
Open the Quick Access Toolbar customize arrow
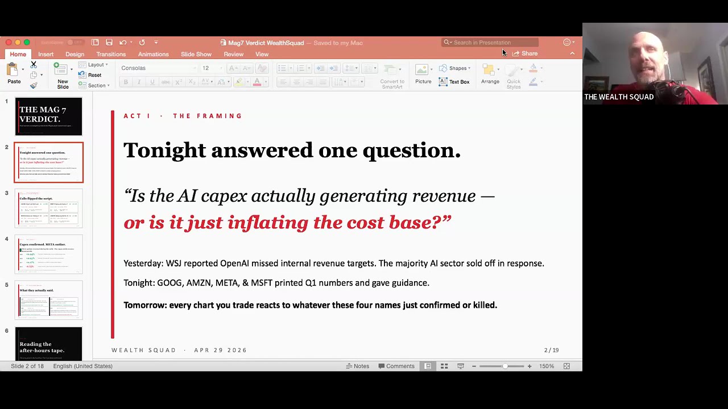tap(156, 43)
